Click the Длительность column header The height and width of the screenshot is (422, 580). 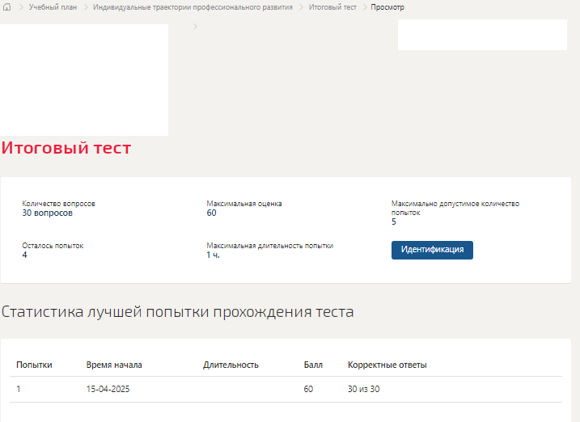click(231, 365)
